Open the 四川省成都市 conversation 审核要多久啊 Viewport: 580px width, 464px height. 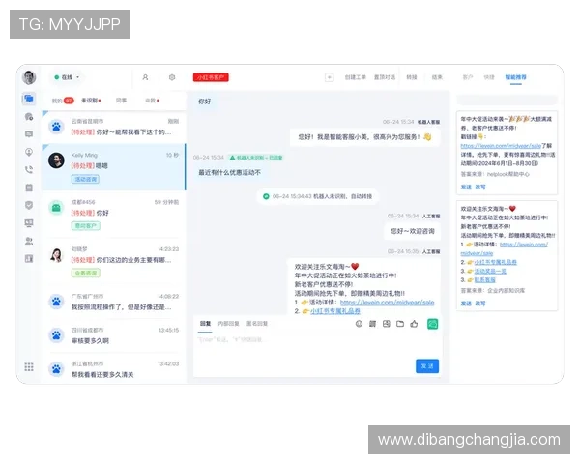click(x=113, y=335)
